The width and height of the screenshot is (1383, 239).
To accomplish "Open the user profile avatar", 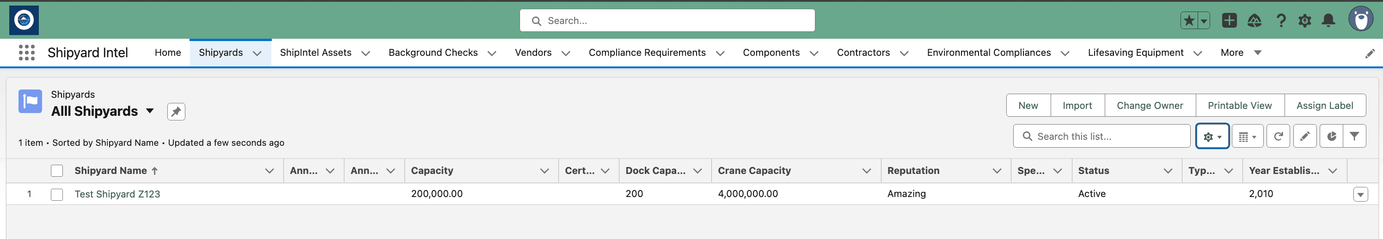I will [x=1361, y=20].
